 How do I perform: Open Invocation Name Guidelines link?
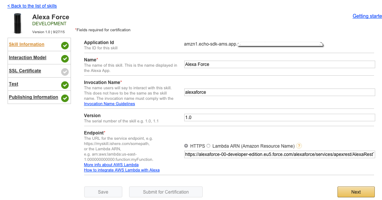click(x=109, y=104)
